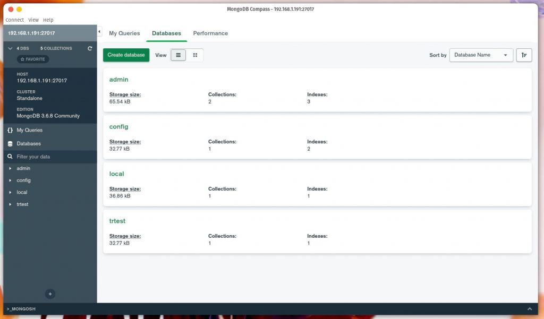Click the Create database button

coord(126,55)
